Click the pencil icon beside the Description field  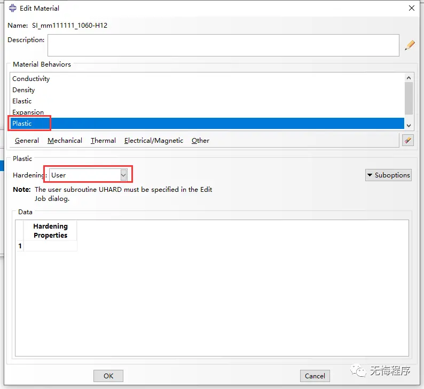pos(410,45)
